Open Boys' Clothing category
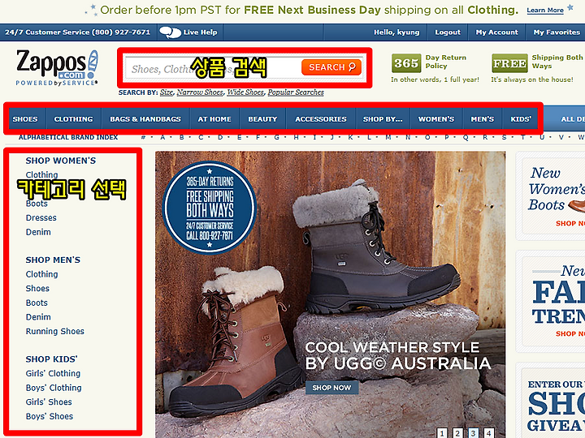The width and height of the screenshot is (585, 438). coord(54,388)
